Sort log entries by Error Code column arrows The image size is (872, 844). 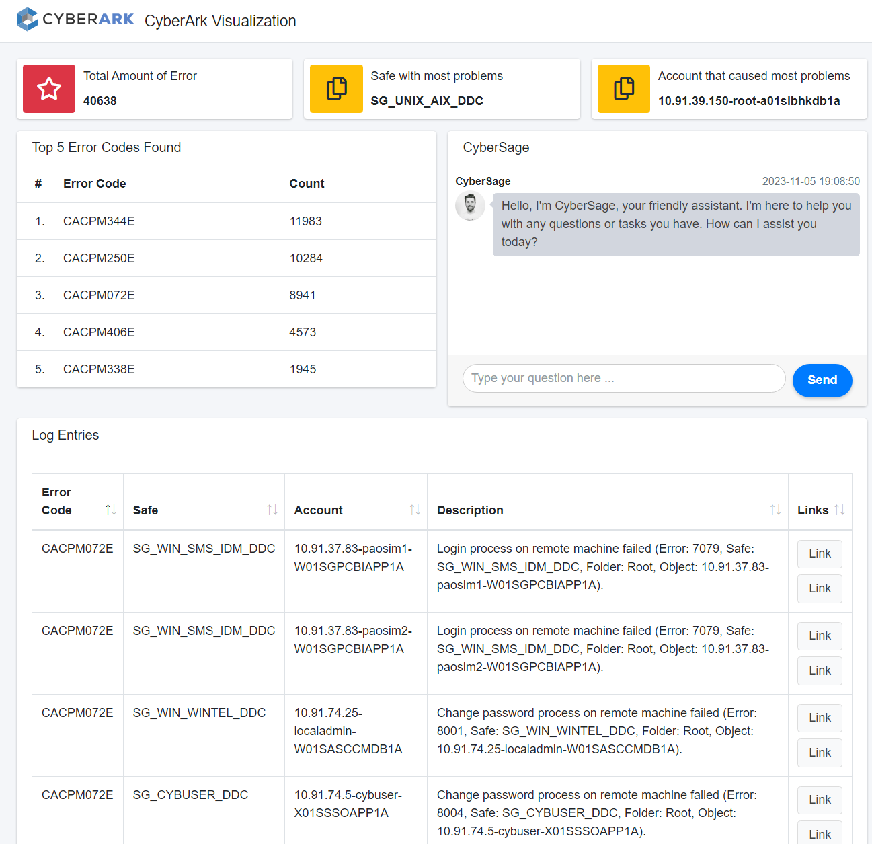click(111, 510)
